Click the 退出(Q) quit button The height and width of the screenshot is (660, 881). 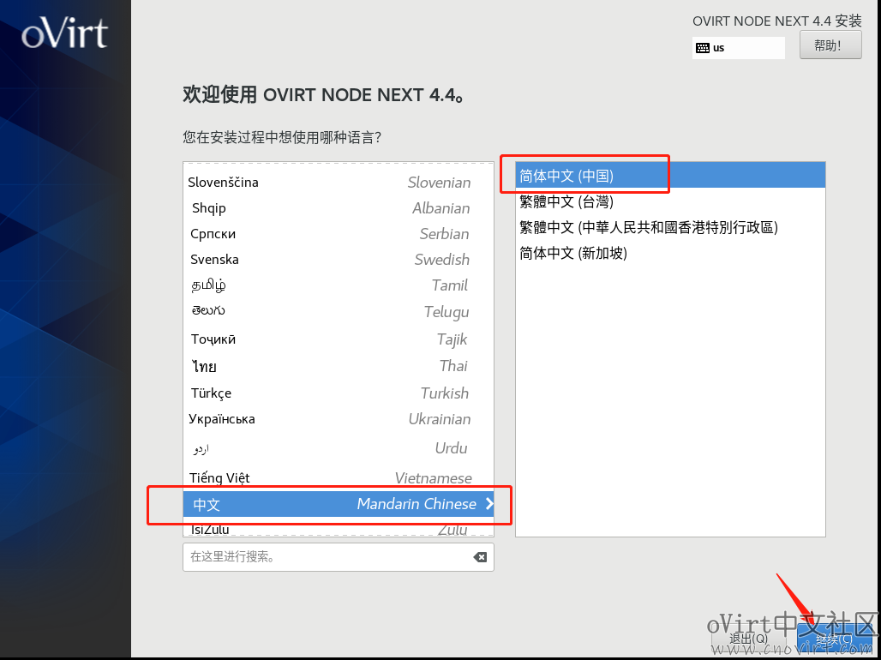coord(748,639)
